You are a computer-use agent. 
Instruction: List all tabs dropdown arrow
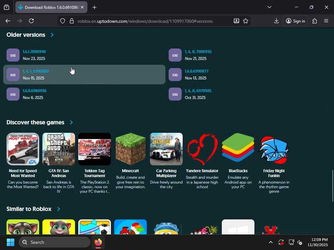pos(269,7)
